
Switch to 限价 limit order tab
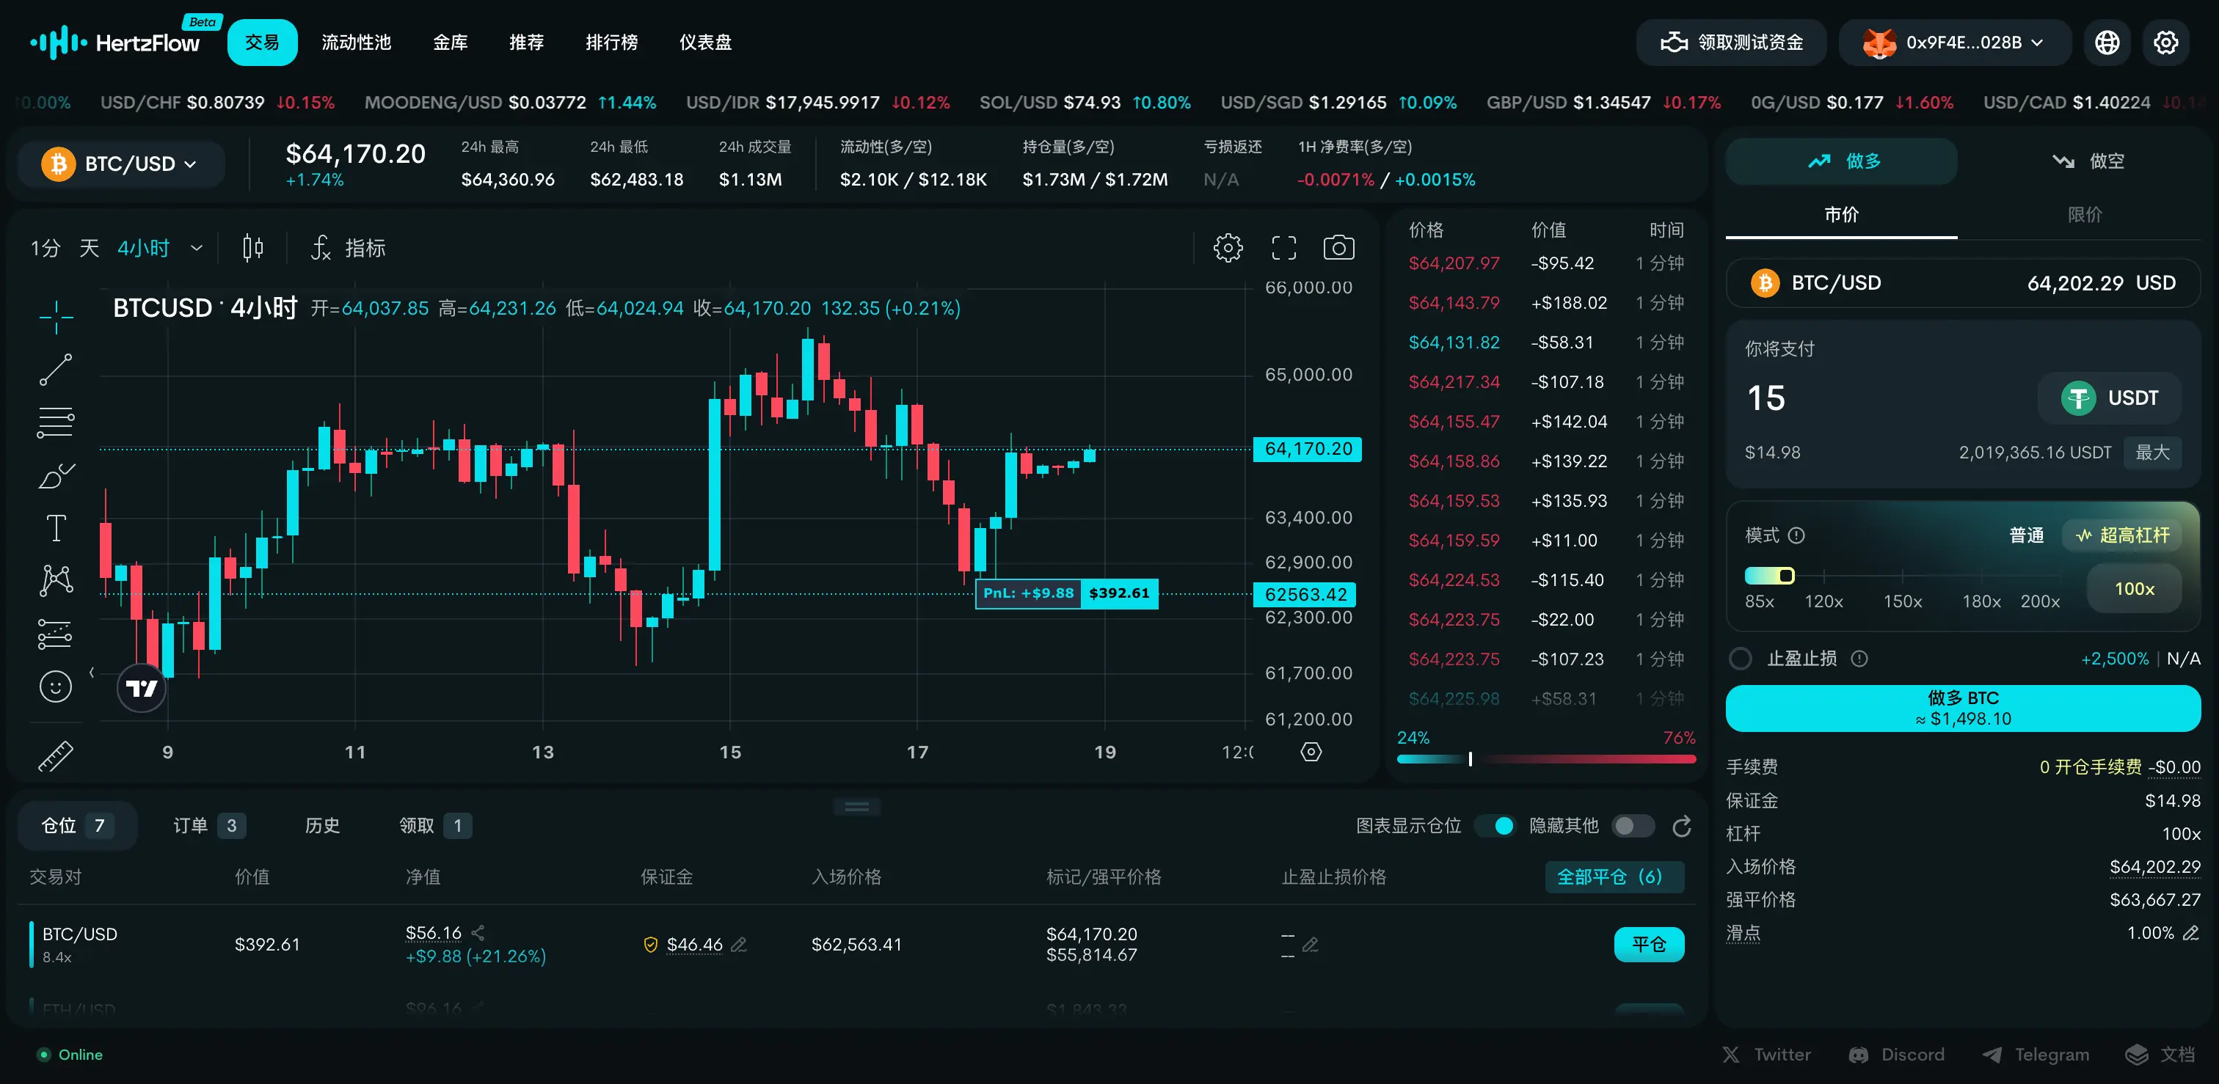click(x=2085, y=214)
